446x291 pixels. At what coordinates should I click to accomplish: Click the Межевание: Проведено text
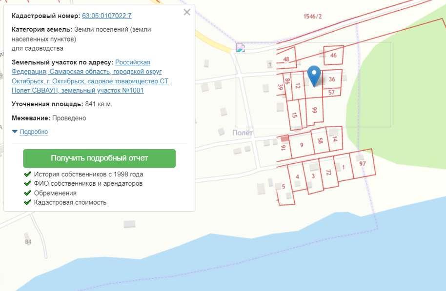pyautogui.click(x=49, y=118)
